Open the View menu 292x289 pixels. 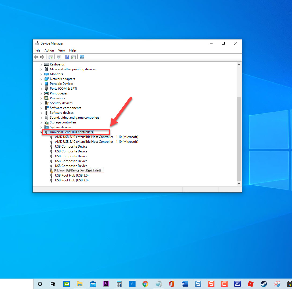click(61, 50)
